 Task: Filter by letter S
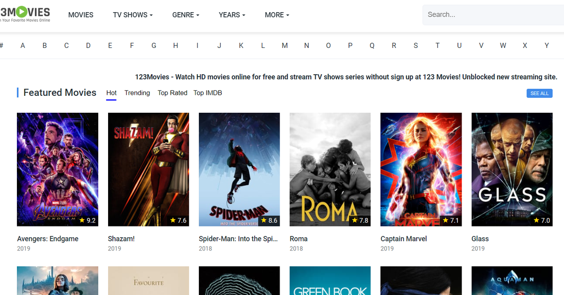(415, 46)
